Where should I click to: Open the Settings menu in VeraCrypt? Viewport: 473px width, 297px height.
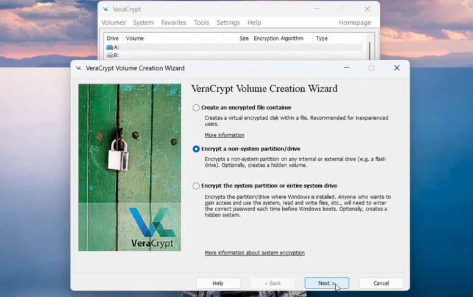228,23
